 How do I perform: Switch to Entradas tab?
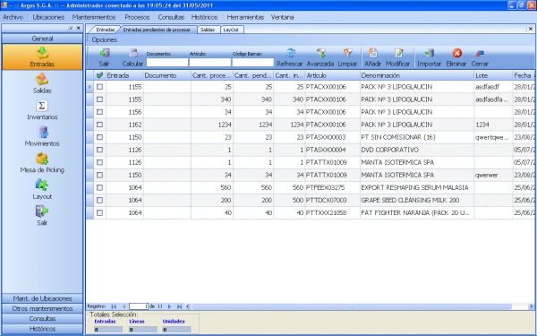[105, 30]
